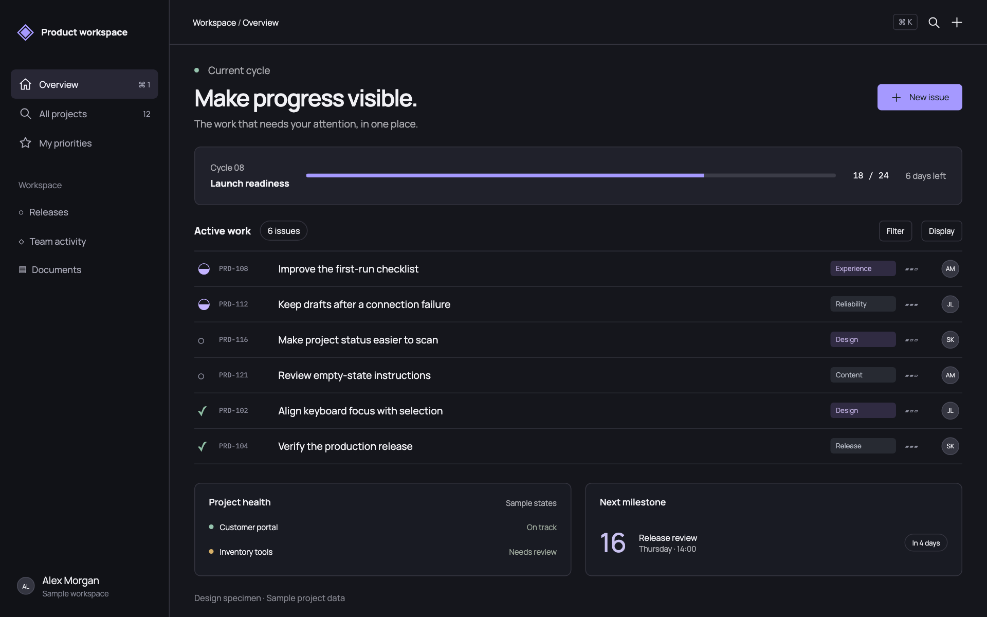This screenshot has height=617, width=987.
Task: Open the Filter dropdown
Action: point(895,231)
